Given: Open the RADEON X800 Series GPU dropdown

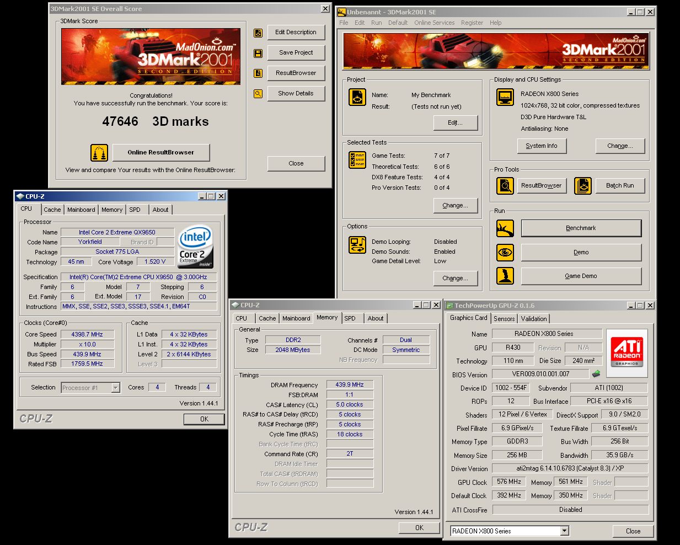Looking at the screenshot, I should tap(564, 531).
